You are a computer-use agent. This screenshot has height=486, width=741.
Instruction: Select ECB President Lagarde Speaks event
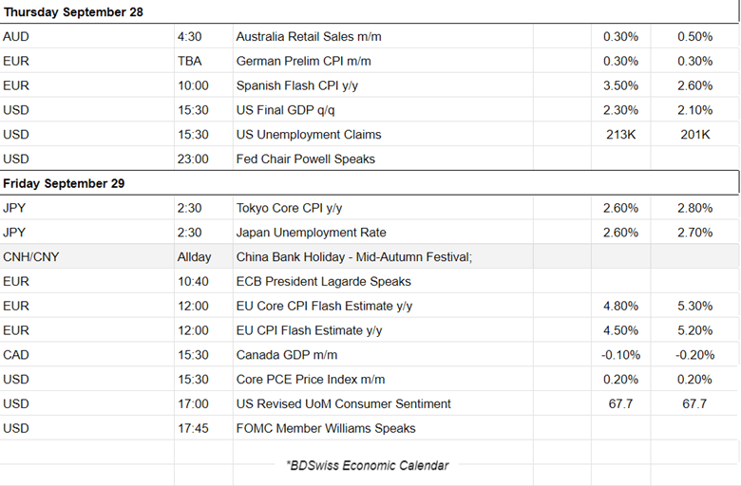point(323,281)
